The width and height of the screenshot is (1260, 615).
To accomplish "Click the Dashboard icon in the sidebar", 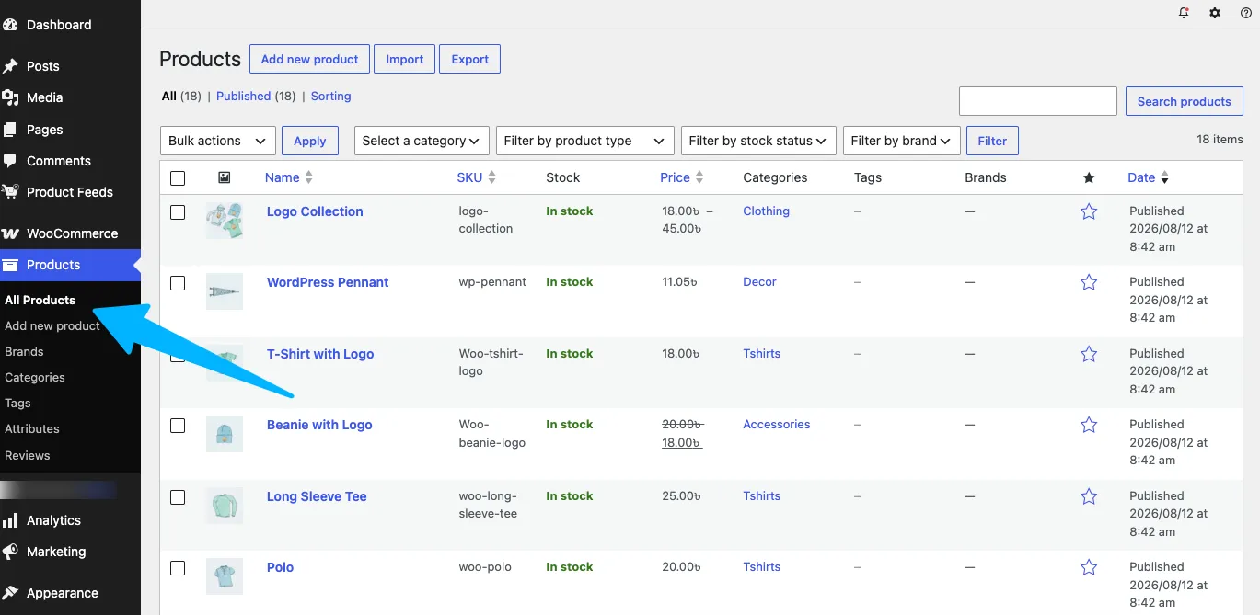I will 10,25.
